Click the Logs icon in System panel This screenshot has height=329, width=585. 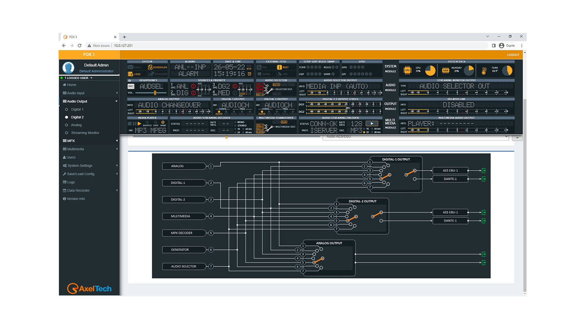131,74
